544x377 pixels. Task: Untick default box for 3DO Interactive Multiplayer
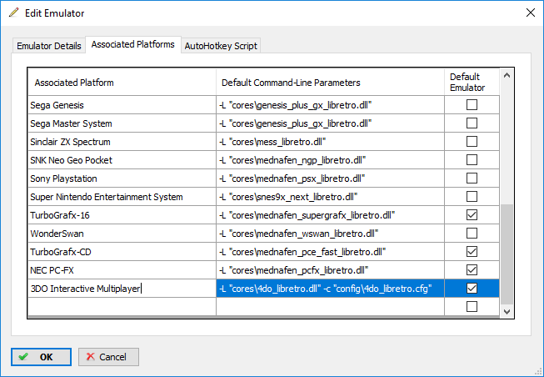point(472,288)
